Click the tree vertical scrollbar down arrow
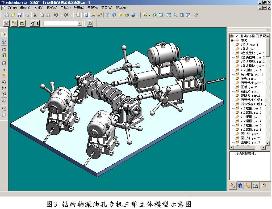The height and width of the screenshot is (209, 272). tap(268, 143)
